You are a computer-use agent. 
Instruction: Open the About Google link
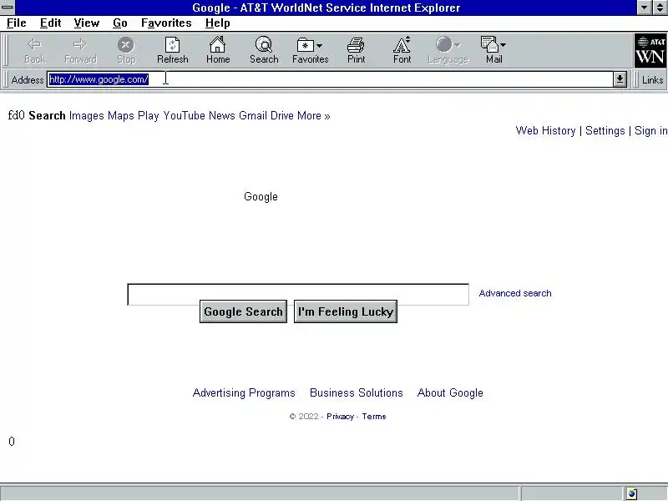pyautogui.click(x=450, y=392)
